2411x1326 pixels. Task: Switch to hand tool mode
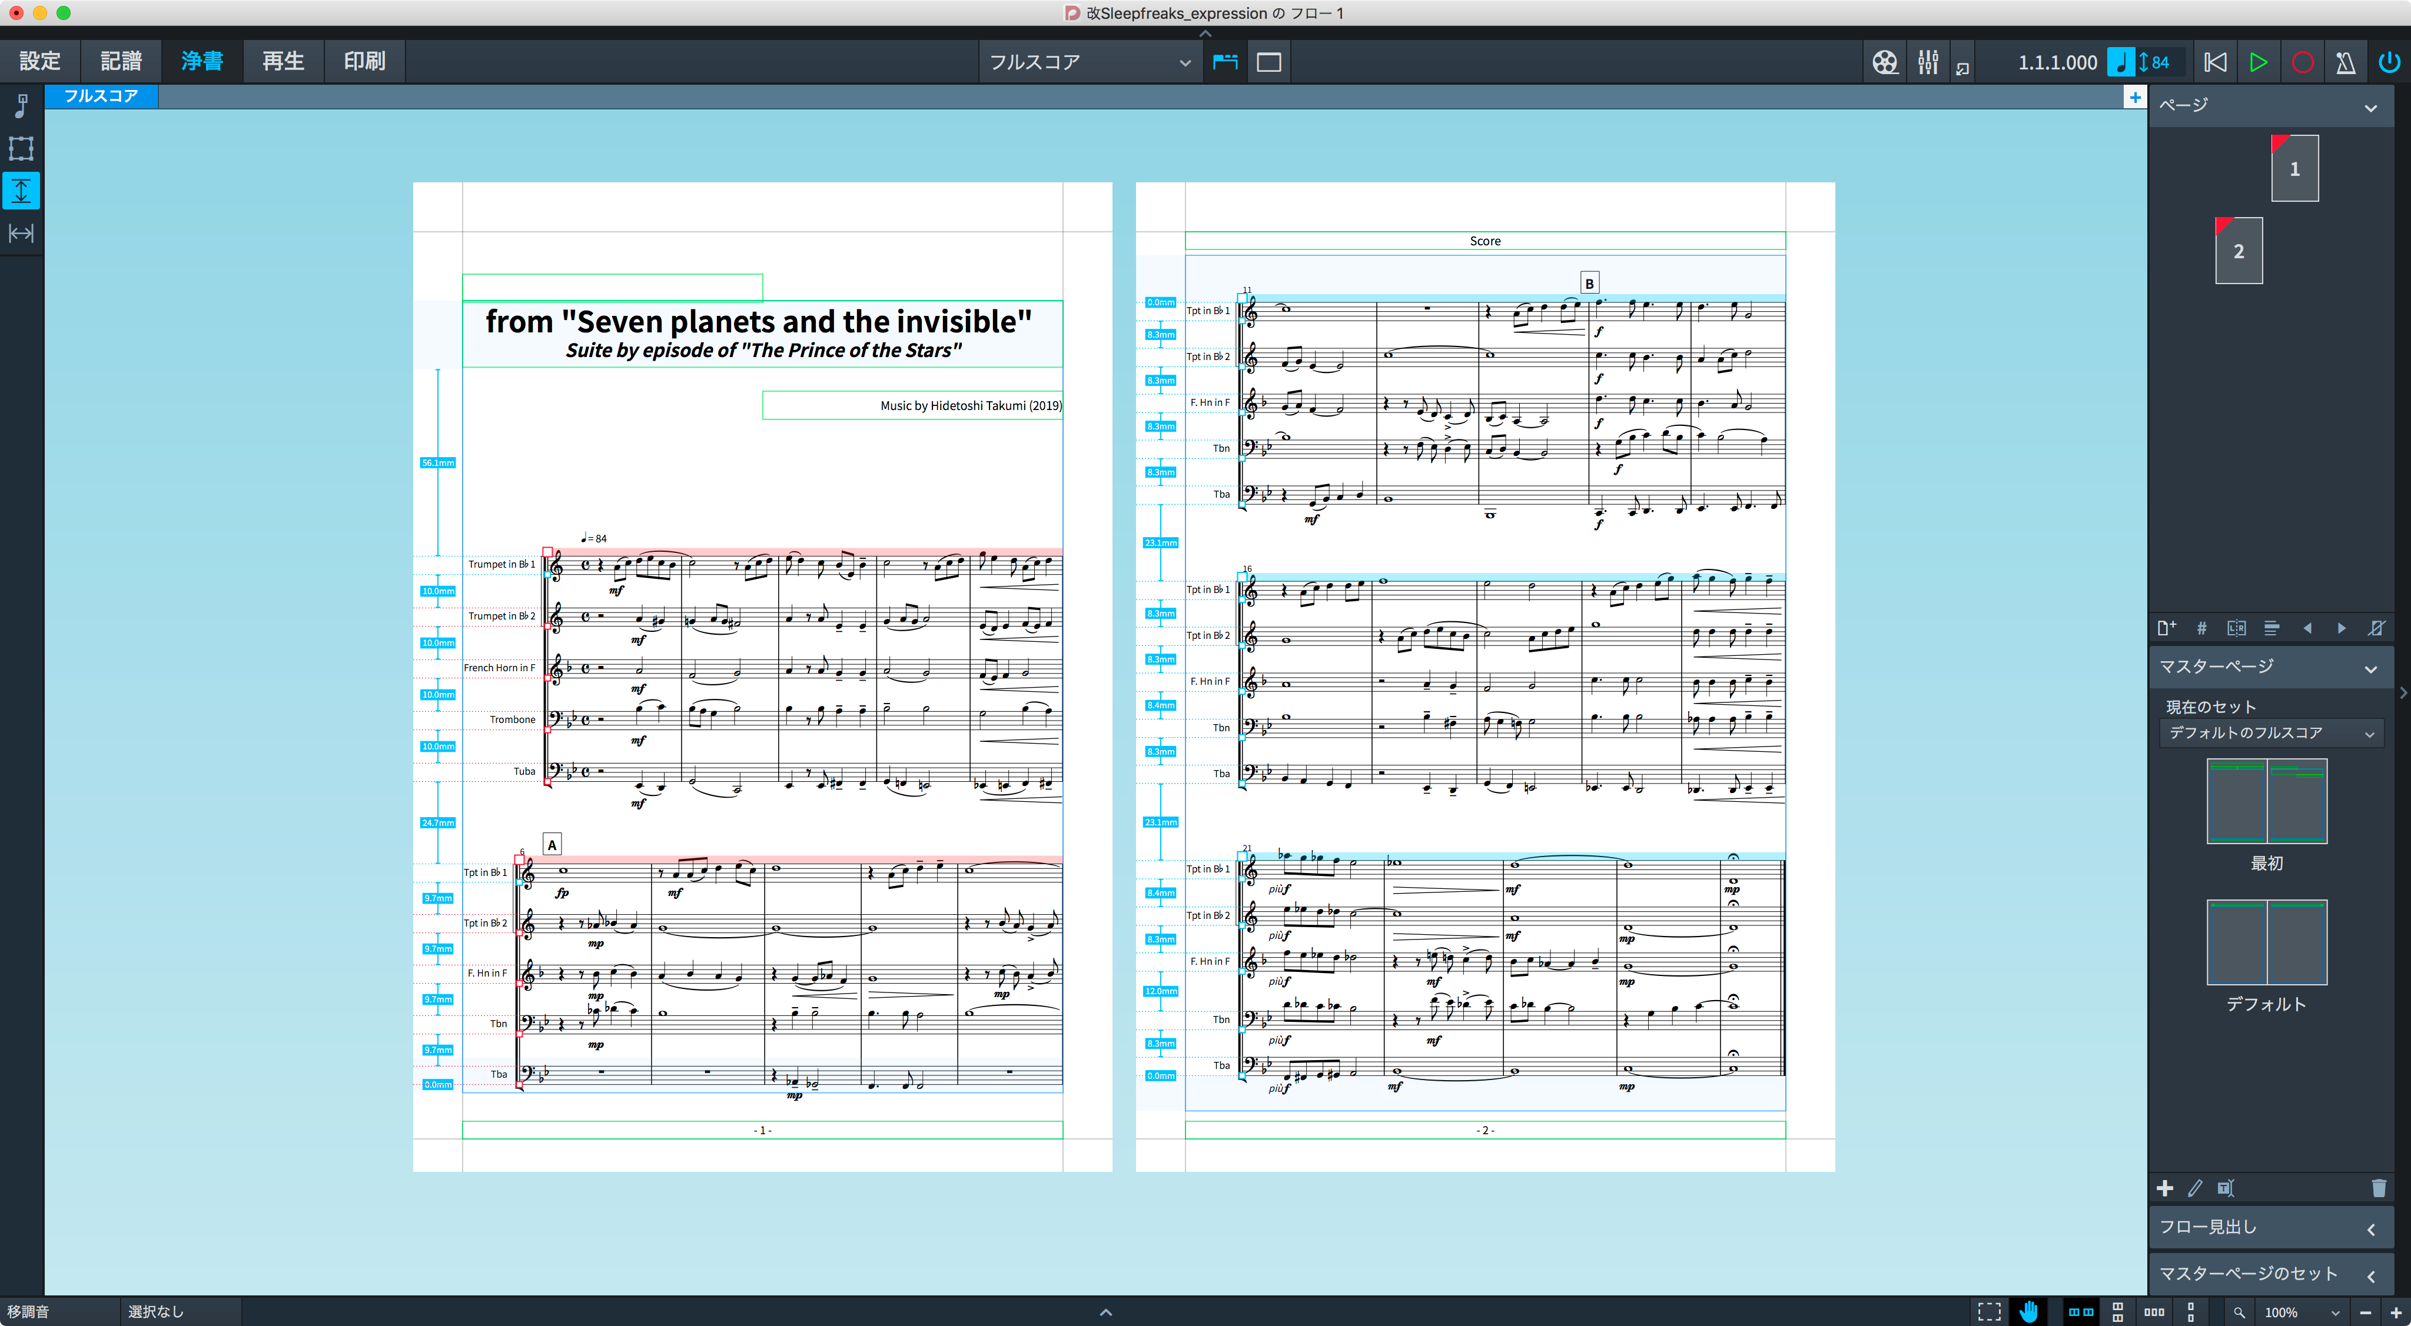point(2028,1311)
